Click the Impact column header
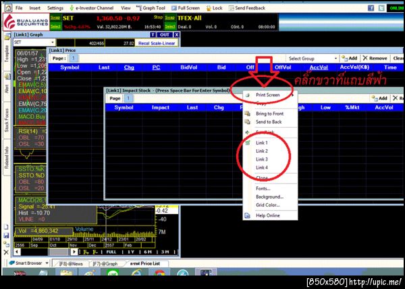405x289 pixels. click(x=161, y=107)
